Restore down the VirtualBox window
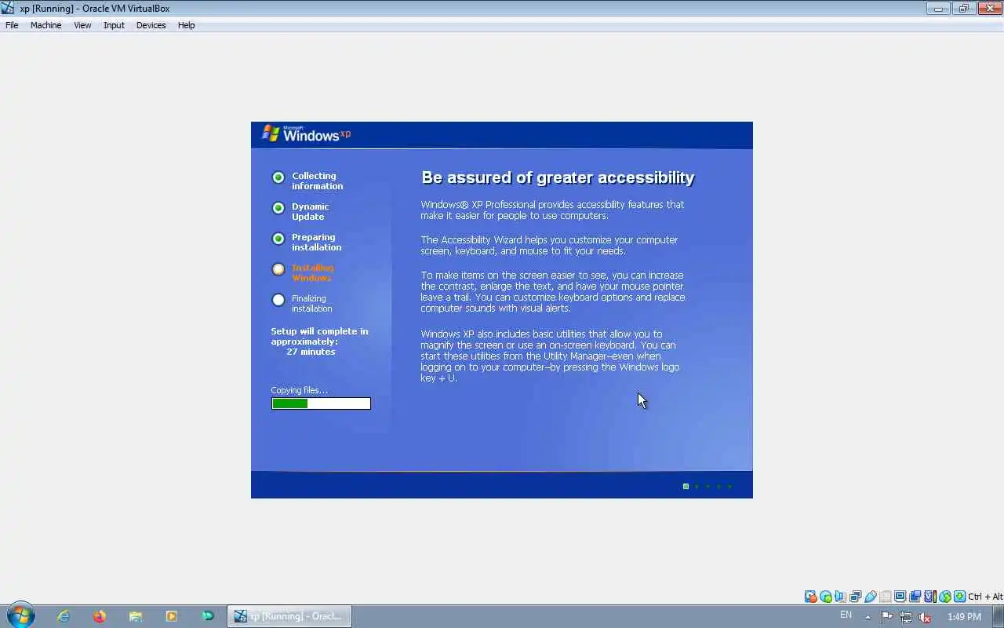 (963, 9)
